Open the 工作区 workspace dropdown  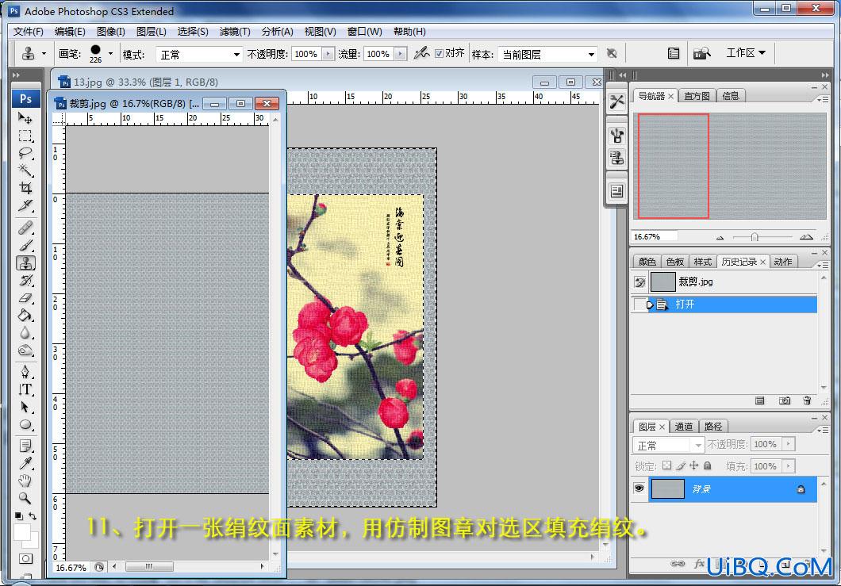[x=746, y=52]
